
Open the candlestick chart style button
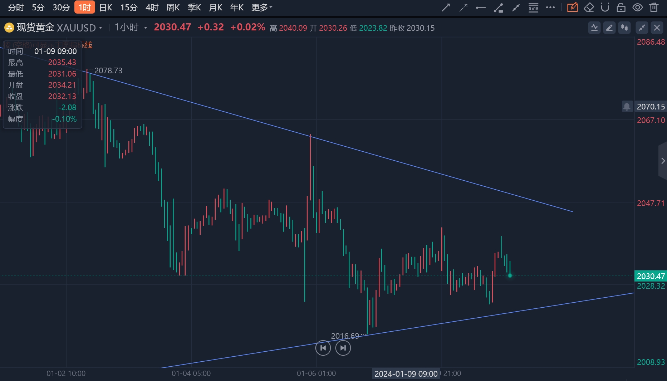(x=624, y=28)
